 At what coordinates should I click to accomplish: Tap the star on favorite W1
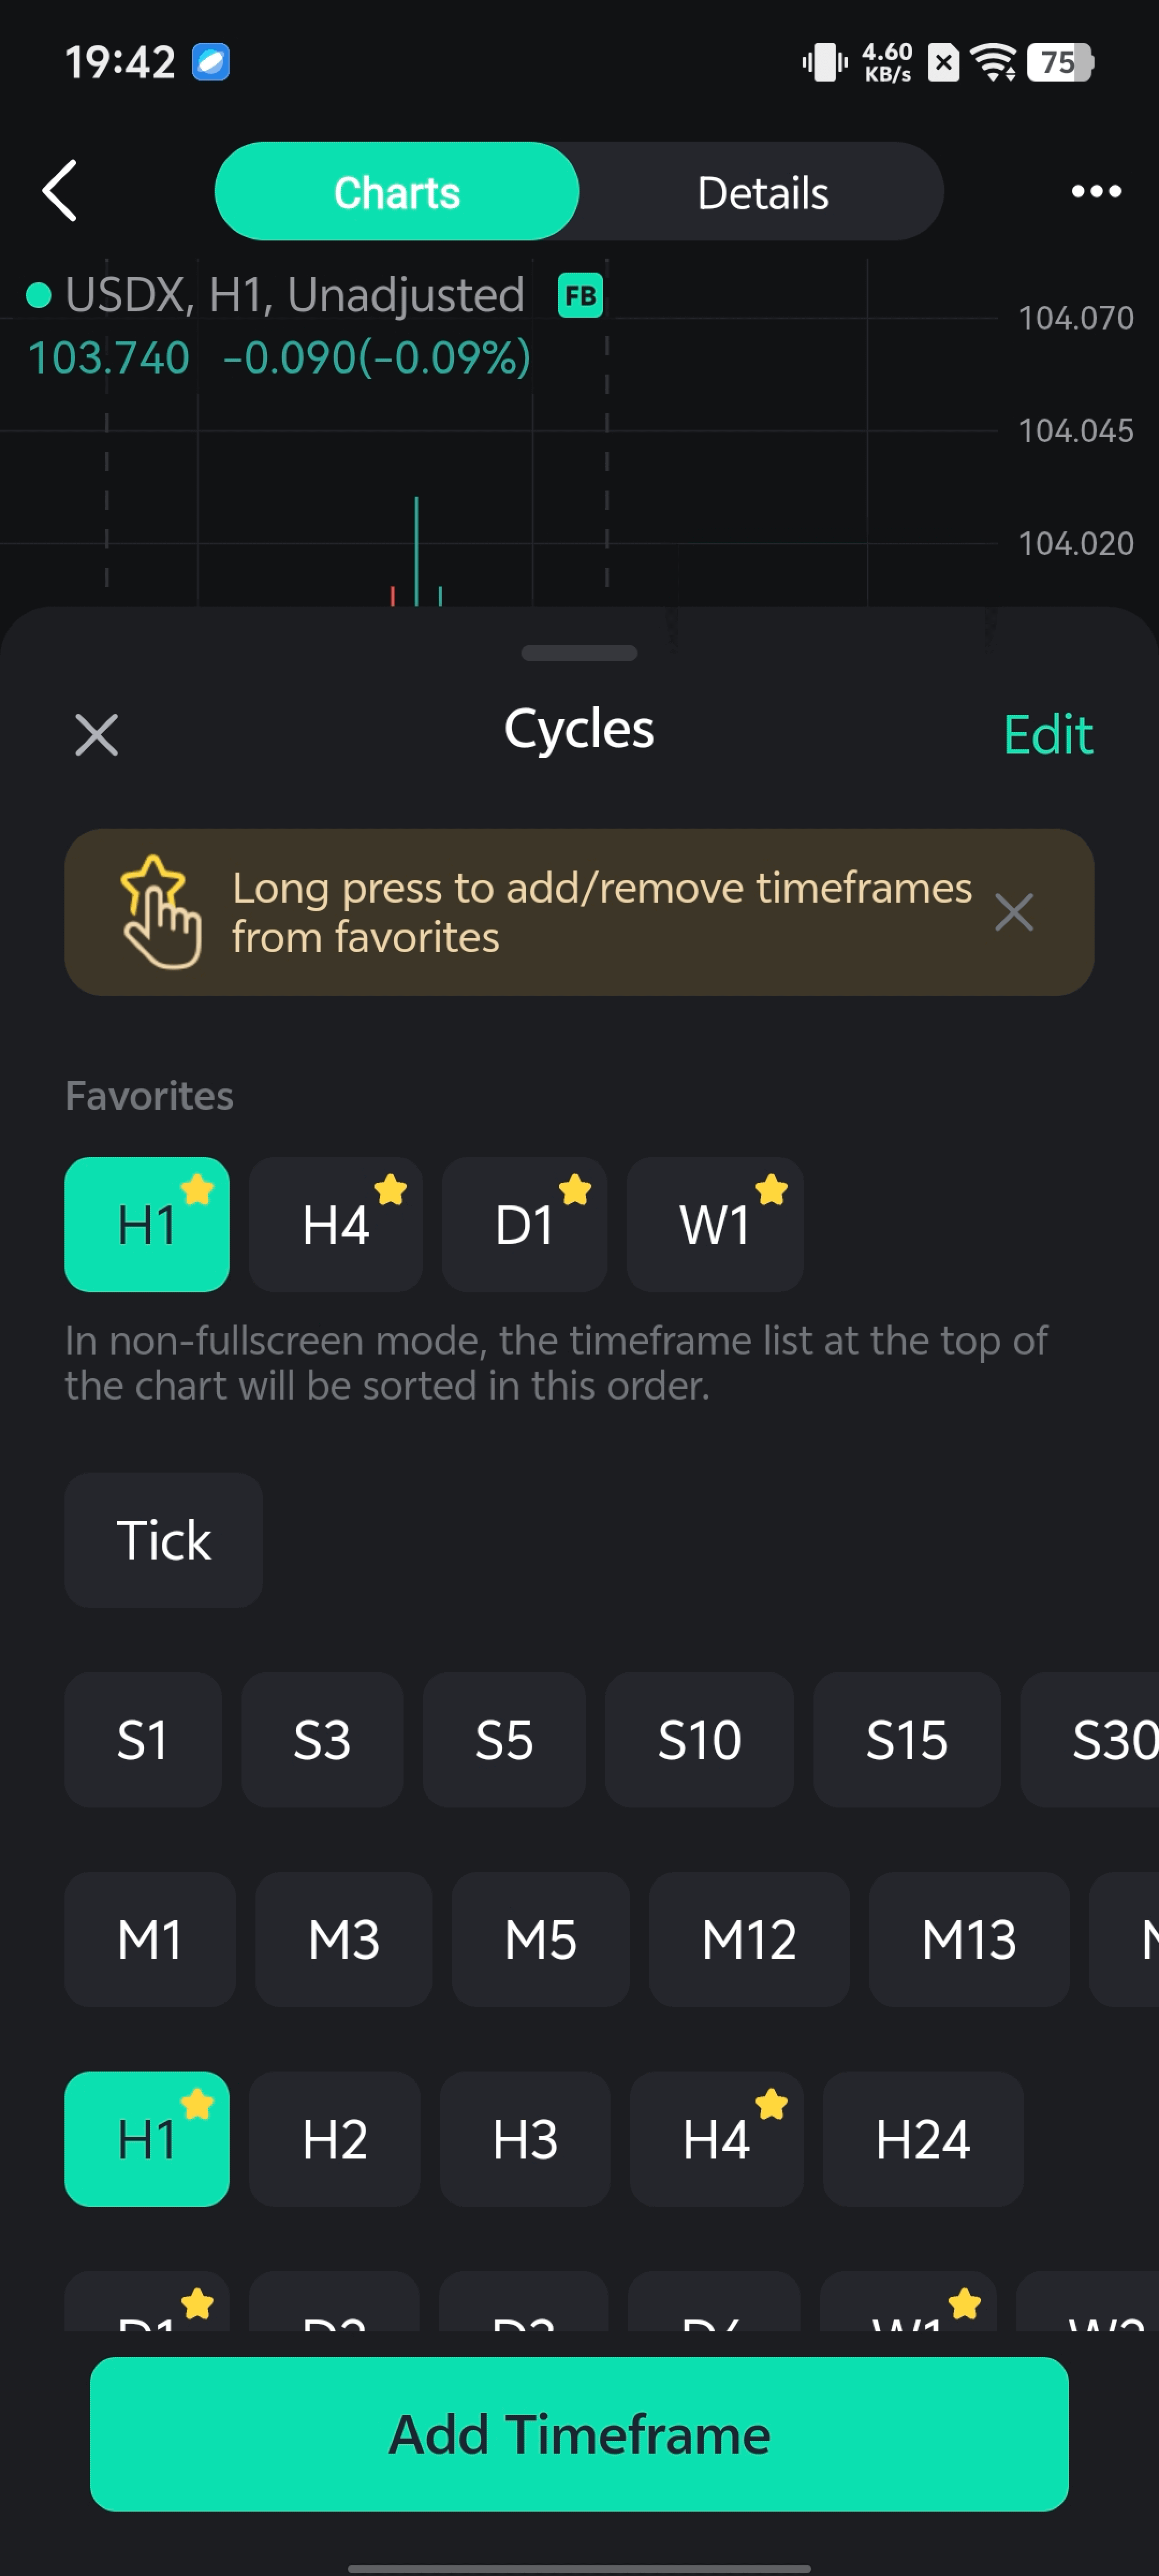pyautogui.click(x=771, y=1190)
